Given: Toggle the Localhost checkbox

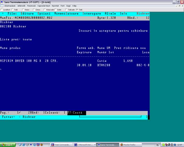Looking at the screenshot, I should tap(2, 10).
